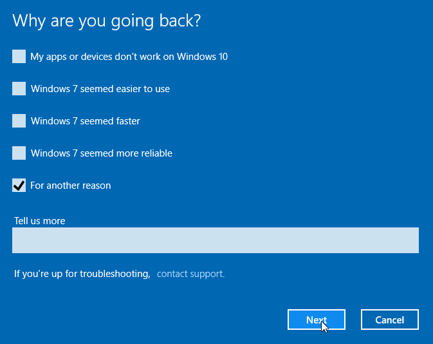Image resolution: width=433 pixels, height=344 pixels.
Task: Select 'Windows 7 seemed more reliable' checkbox
Action: pyautogui.click(x=19, y=153)
